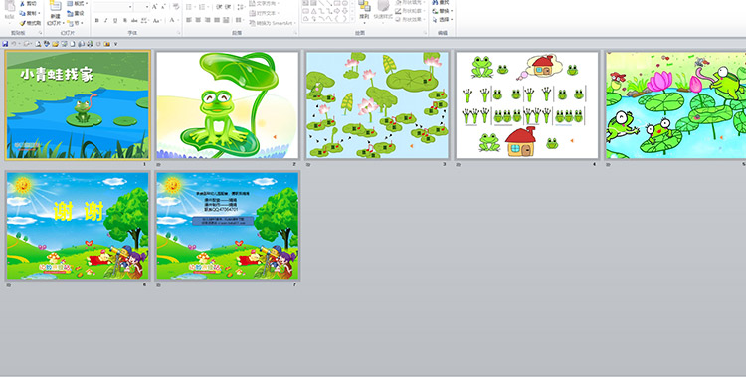Toggle bold formatting
The width and height of the screenshot is (746, 377).
point(97,21)
